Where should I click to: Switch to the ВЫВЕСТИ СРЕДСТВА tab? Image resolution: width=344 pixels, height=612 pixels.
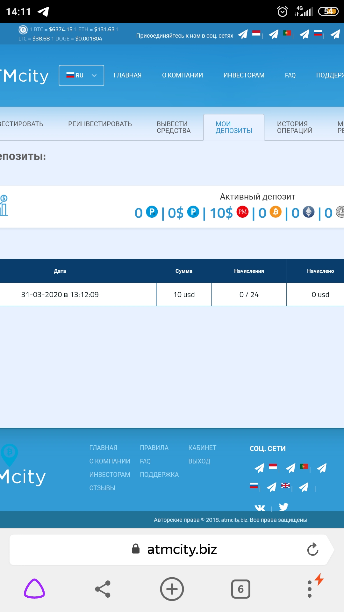tap(174, 127)
